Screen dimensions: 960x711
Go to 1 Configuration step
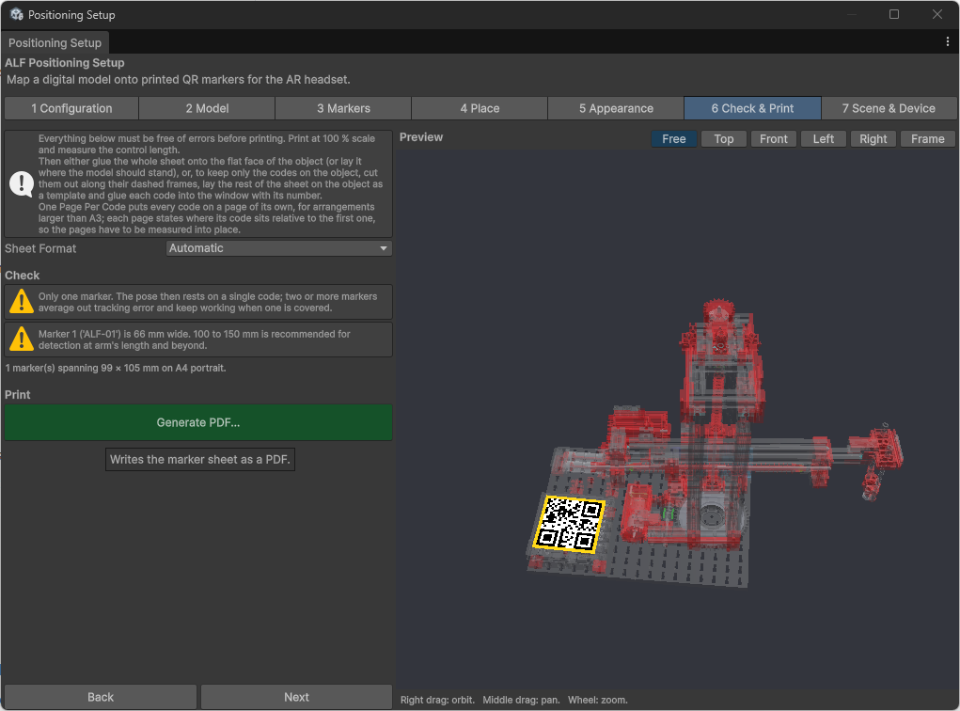click(x=71, y=108)
